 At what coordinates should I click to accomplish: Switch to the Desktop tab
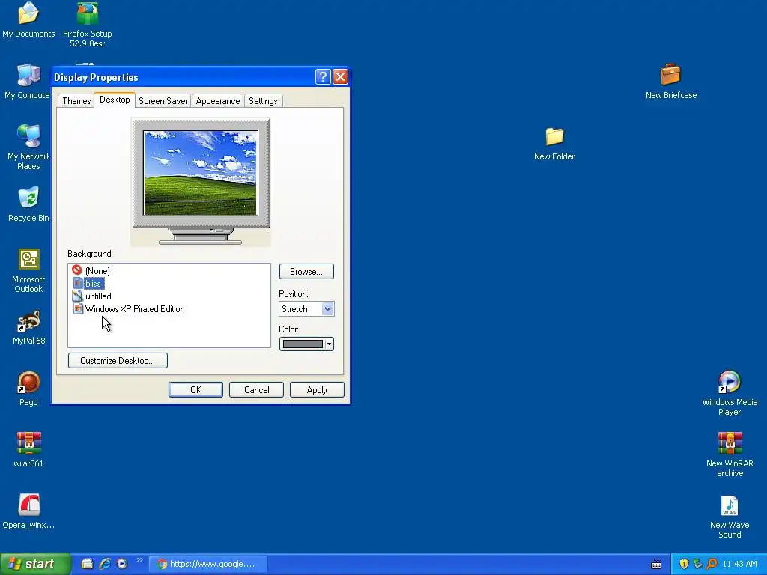pos(115,100)
